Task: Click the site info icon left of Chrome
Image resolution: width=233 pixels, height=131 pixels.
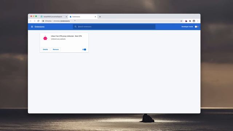Action: pos(43,21)
